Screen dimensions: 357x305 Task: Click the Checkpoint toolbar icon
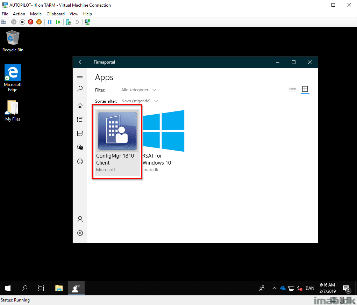(68, 22)
